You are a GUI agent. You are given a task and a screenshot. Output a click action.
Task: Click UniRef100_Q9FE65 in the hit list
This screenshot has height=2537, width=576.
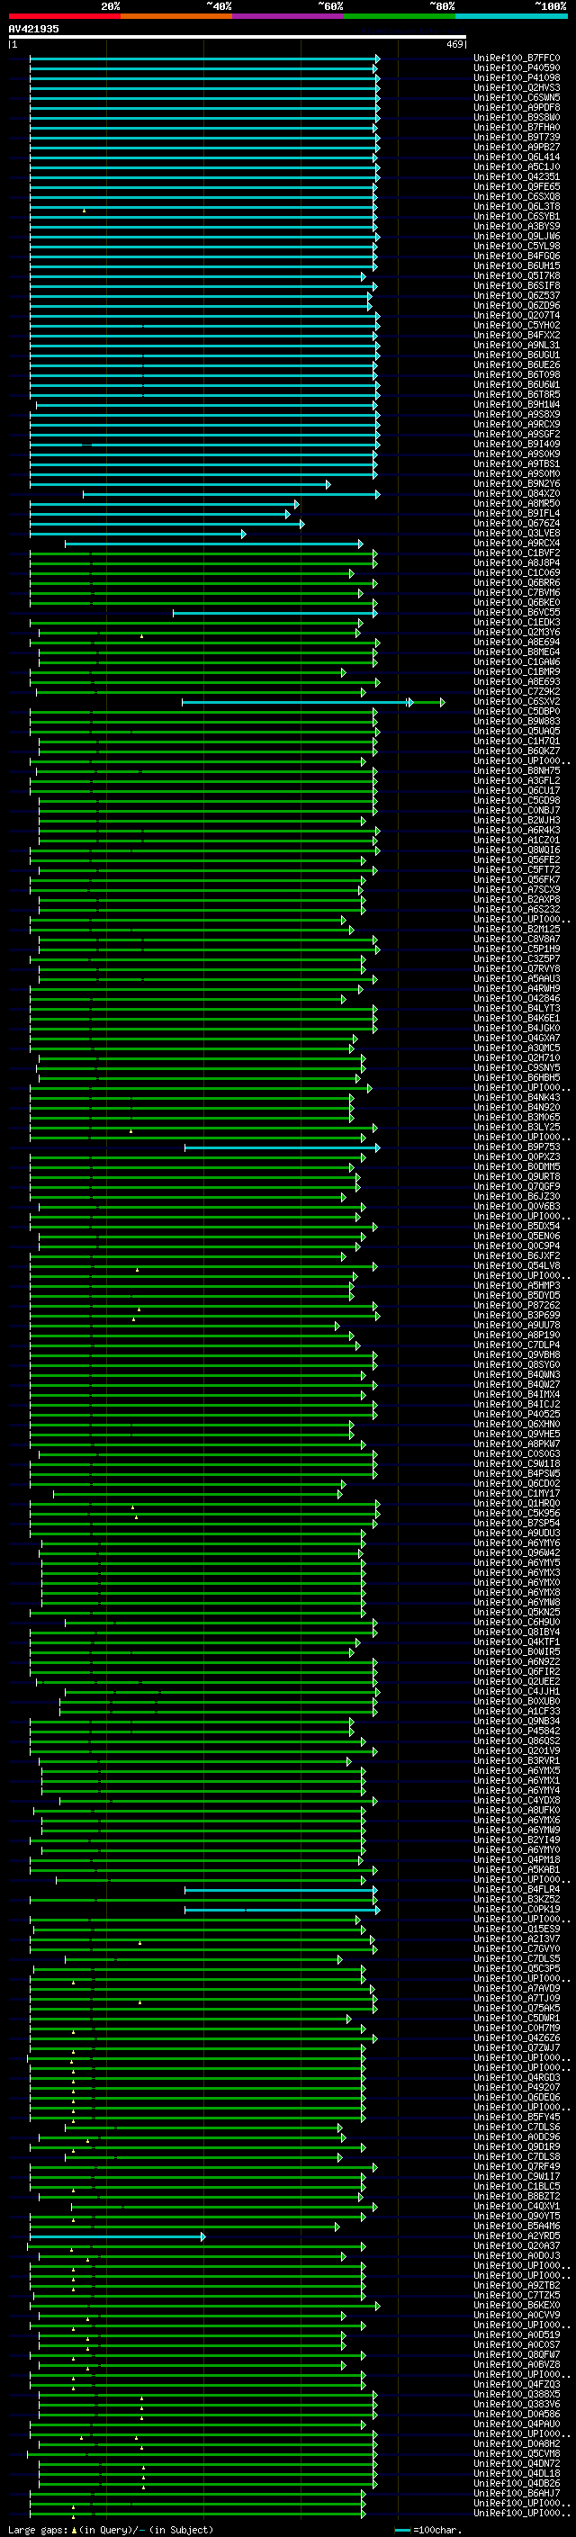point(517,186)
